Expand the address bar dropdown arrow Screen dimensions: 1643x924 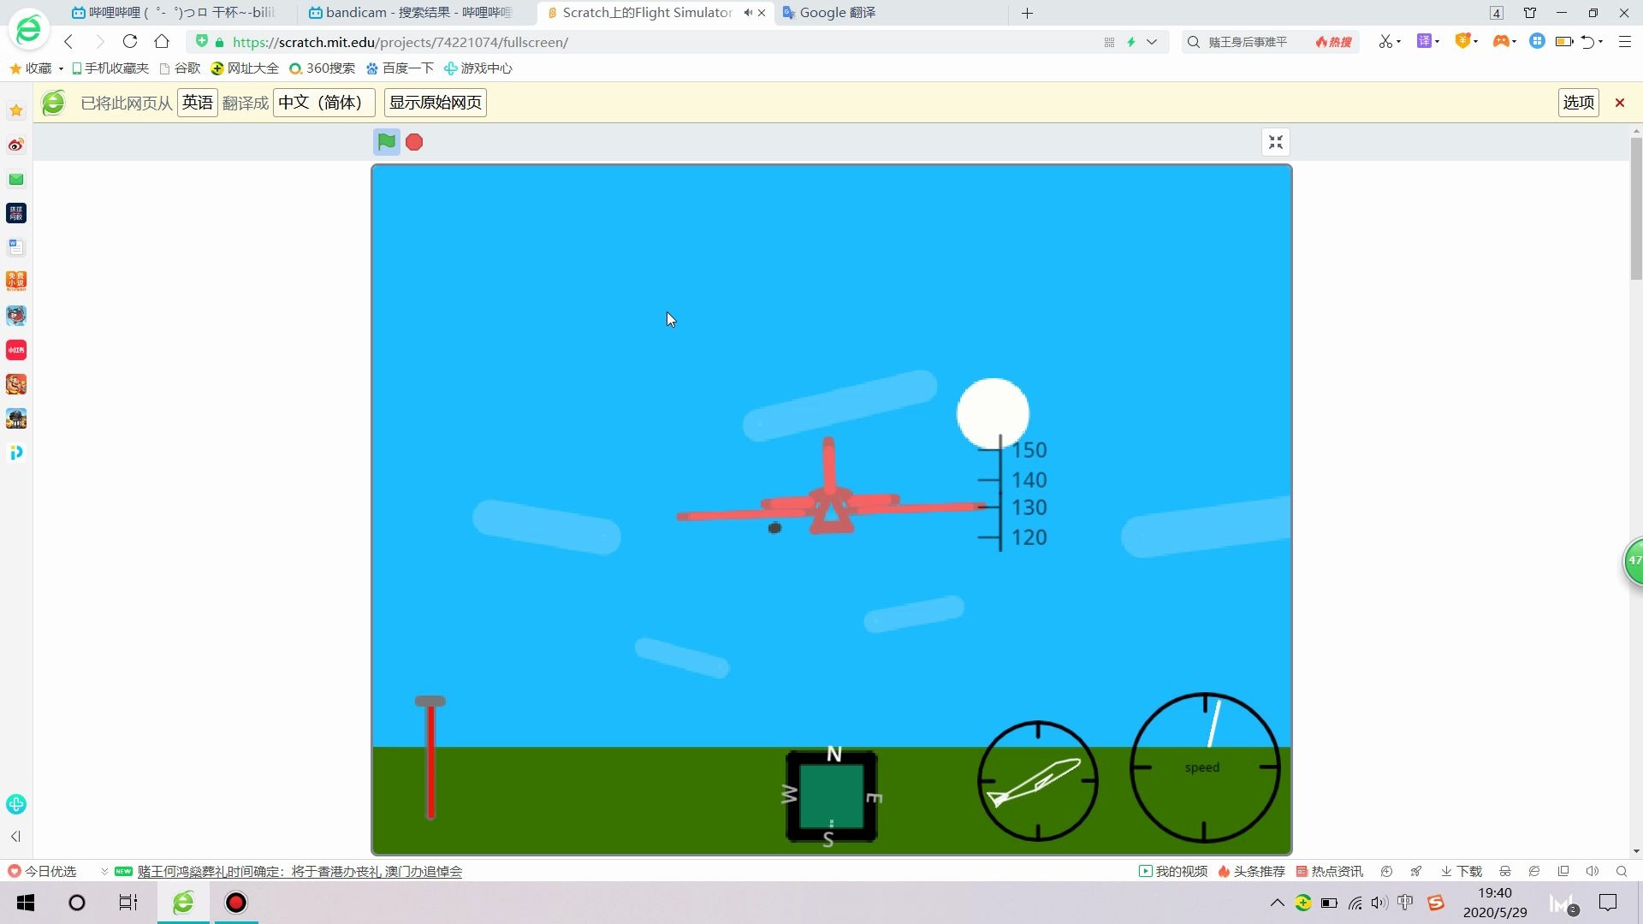pyautogui.click(x=1152, y=42)
